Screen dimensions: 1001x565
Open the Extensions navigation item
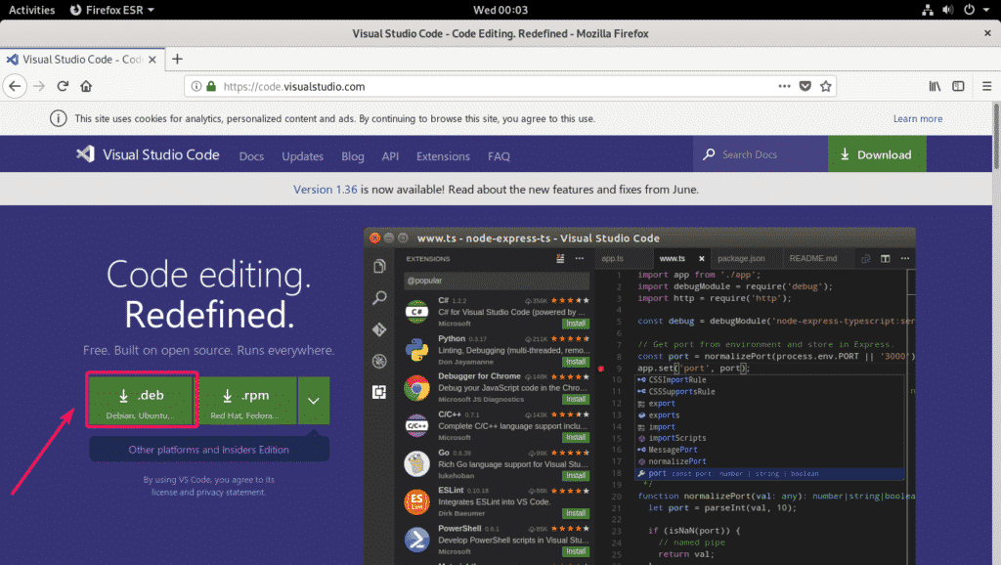(x=443, y=156)
